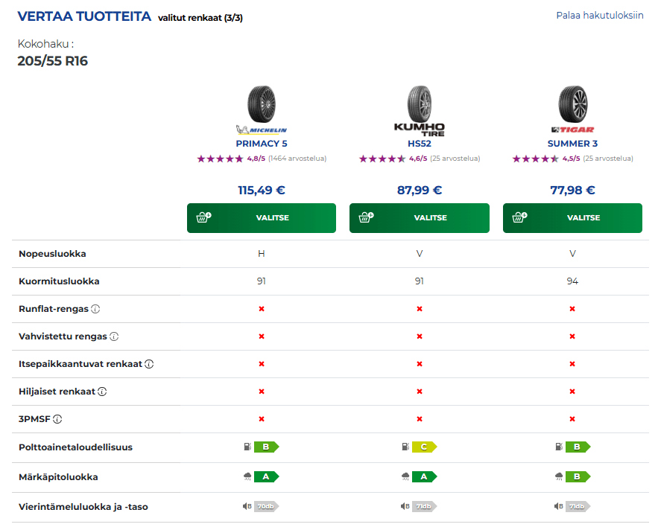Select the Kumho HS52 tyre with Valitse
The height and width of the screenshot is (530, 658).
420,218
